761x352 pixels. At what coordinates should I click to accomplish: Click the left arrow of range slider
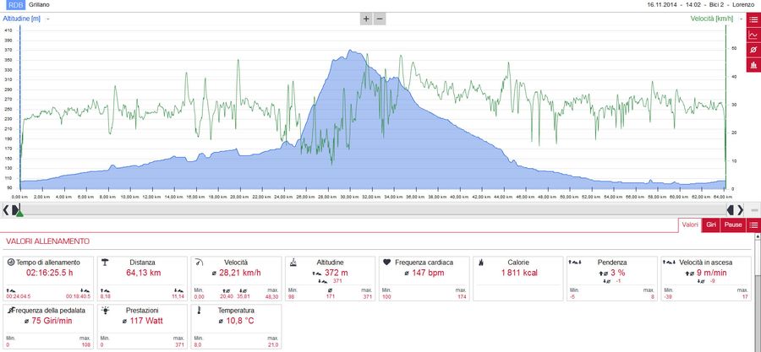(6, 209)
